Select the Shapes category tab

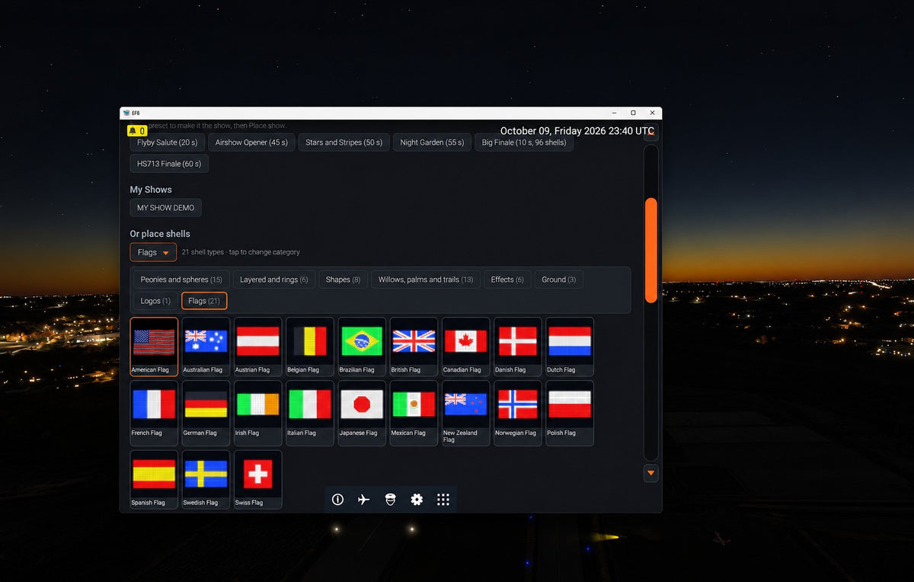click(x=343, y=280)
